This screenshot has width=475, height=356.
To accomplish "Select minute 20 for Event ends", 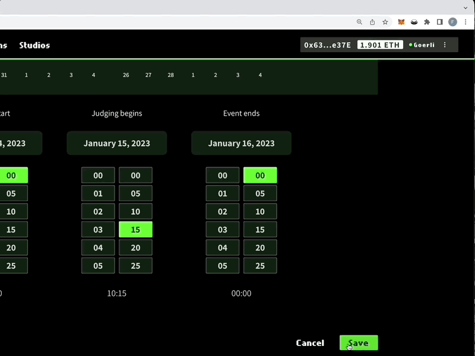I will 260,247.
